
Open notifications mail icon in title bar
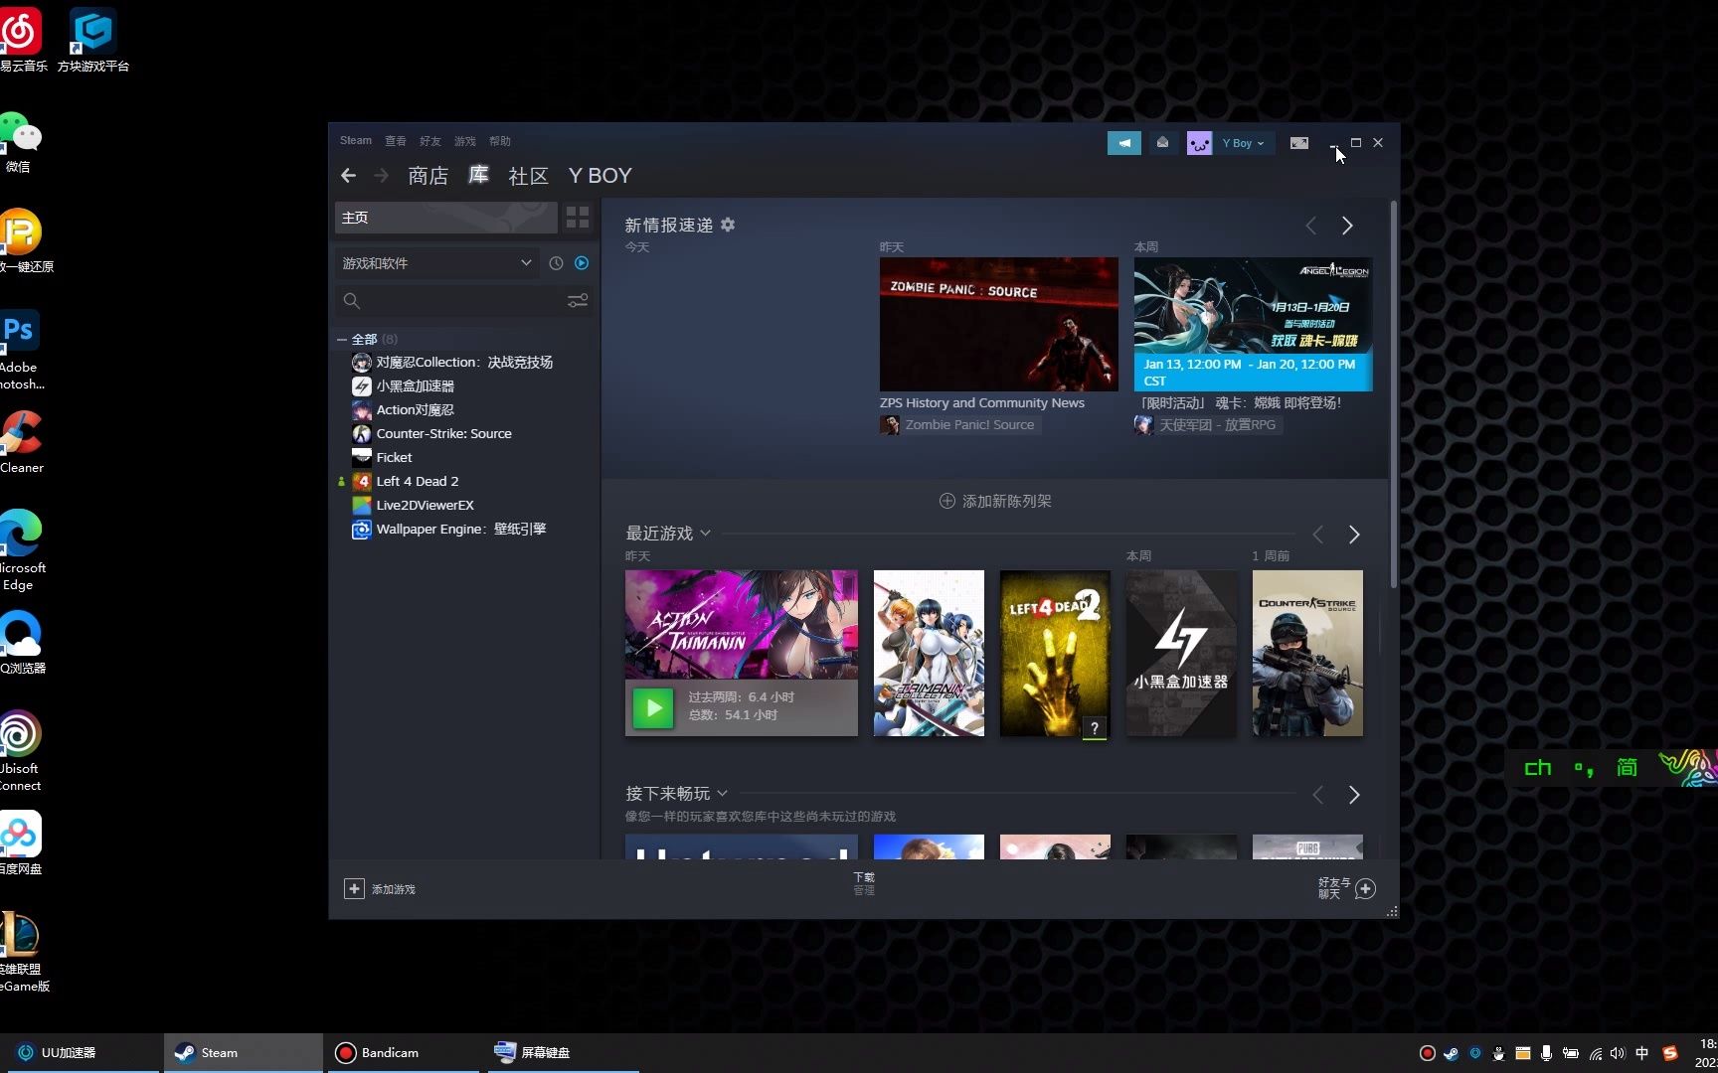tap(1162, 142)
